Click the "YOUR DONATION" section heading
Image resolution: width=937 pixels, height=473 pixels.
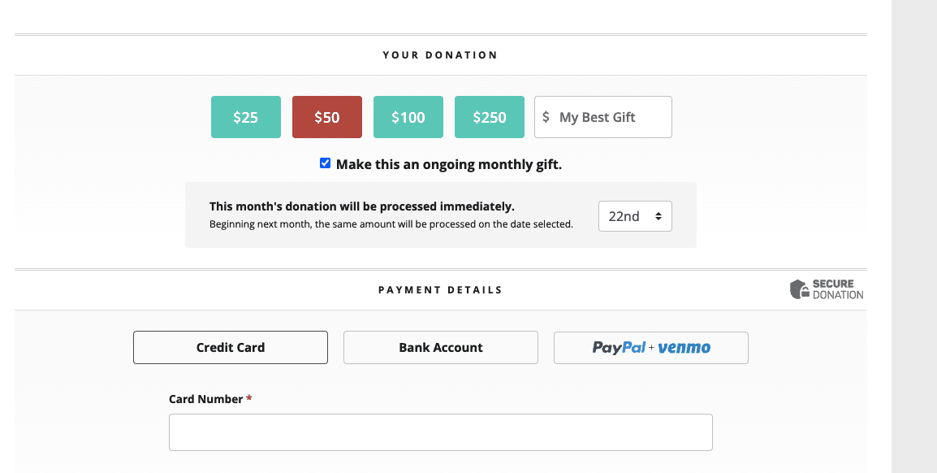click(x=440, y=55)
